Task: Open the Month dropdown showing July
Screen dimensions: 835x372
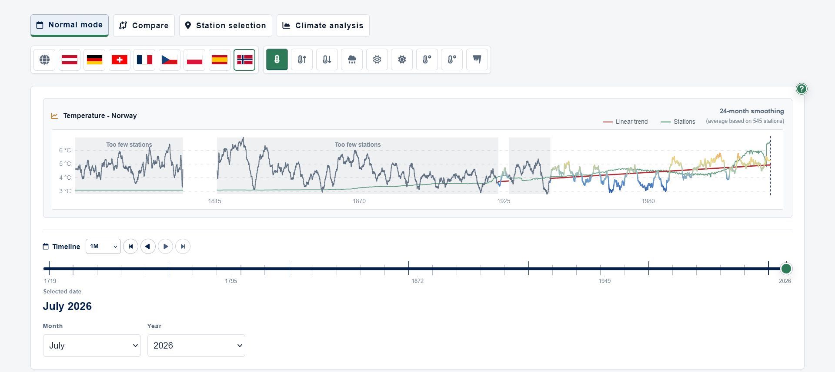Action: pyautogui.click(x=92, y=346)
